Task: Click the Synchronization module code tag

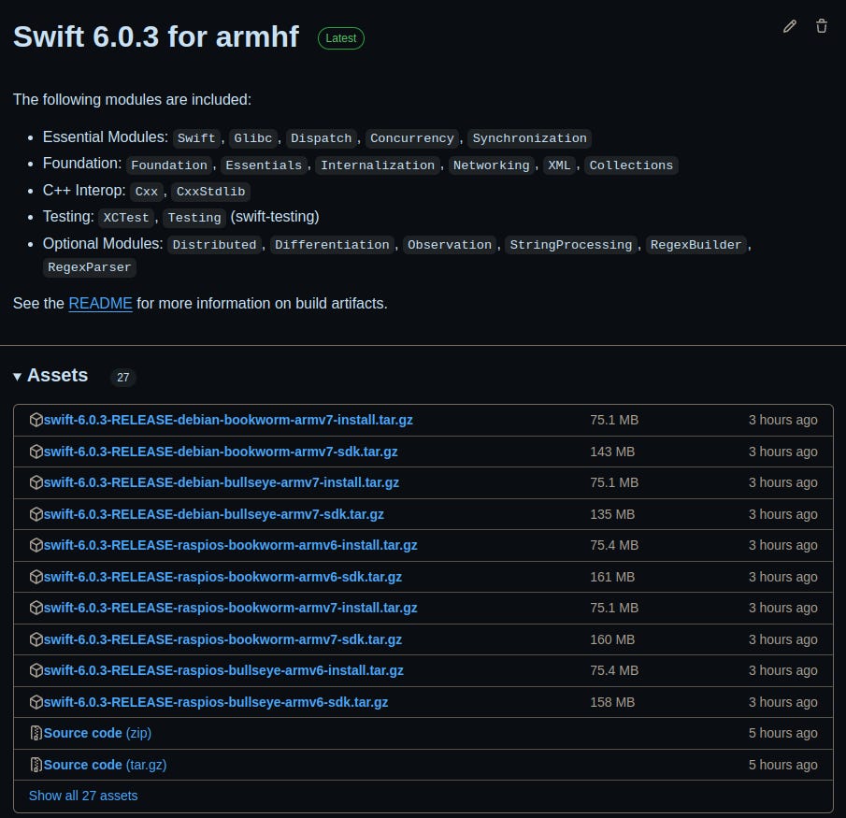Action: coord(530,138)
